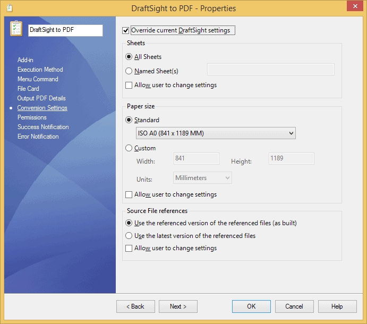Image resolution: width=367 pixels, height=324 pixels.
Task: Click the Cancel button
Action: click(294, 306)
